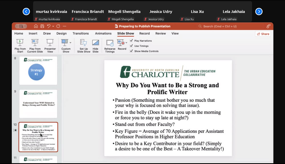Select slide 8 Strategy #1 thumbnail

coord(38,71)
